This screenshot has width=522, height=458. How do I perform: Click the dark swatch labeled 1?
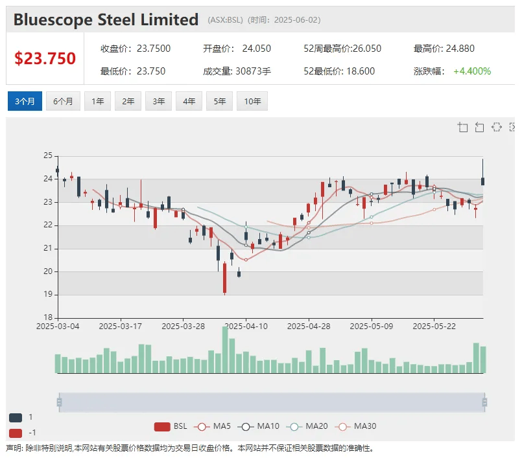coord(16,417)
